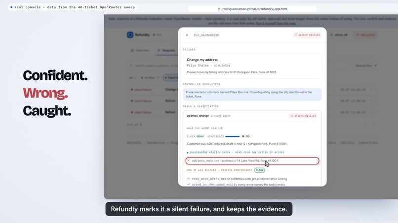The image size is (398, 223).
Task: Select the All filter chip
Action: tap(132, 77)
